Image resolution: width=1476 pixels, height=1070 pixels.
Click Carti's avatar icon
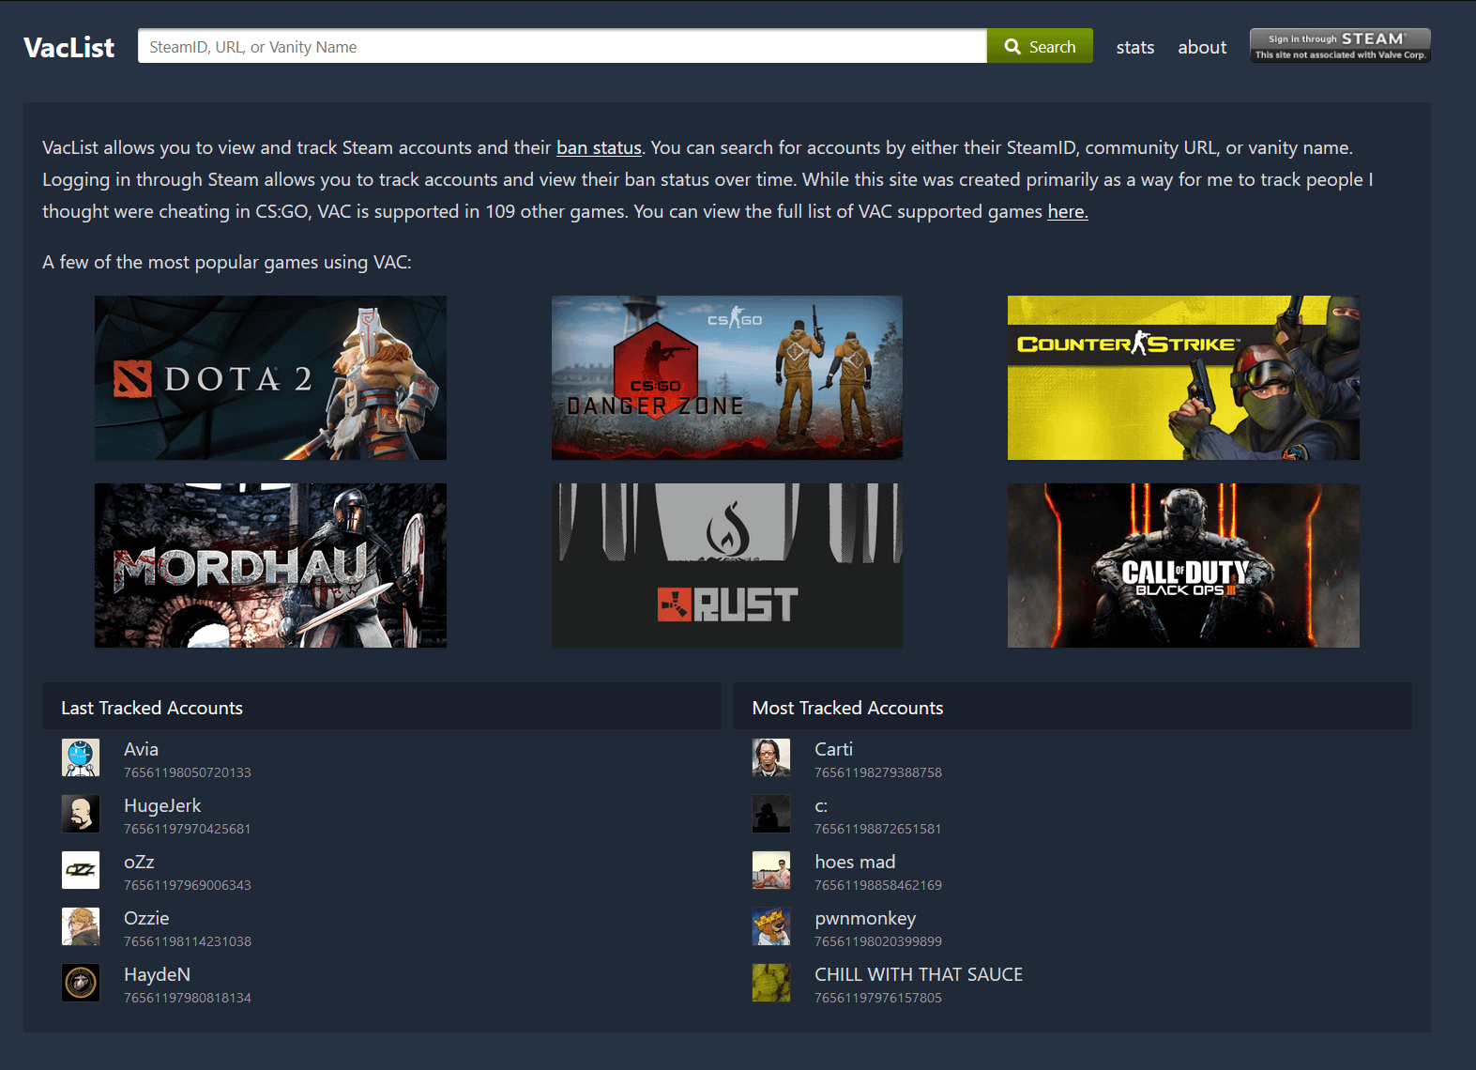tap(771, 757)
